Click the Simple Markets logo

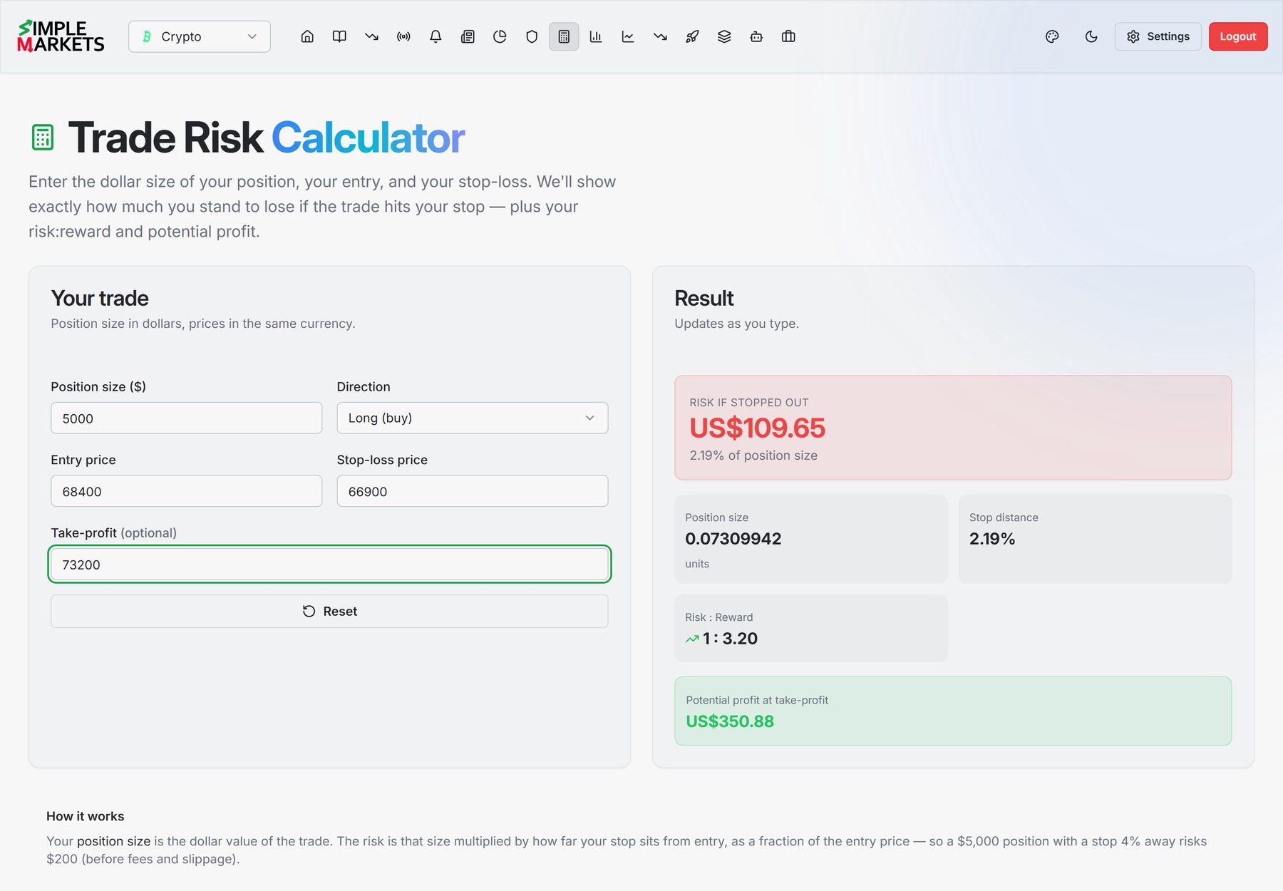(61, 36)
